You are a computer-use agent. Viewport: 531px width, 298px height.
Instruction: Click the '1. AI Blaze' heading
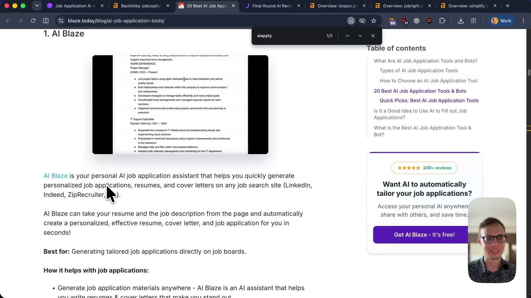(64, 34)
